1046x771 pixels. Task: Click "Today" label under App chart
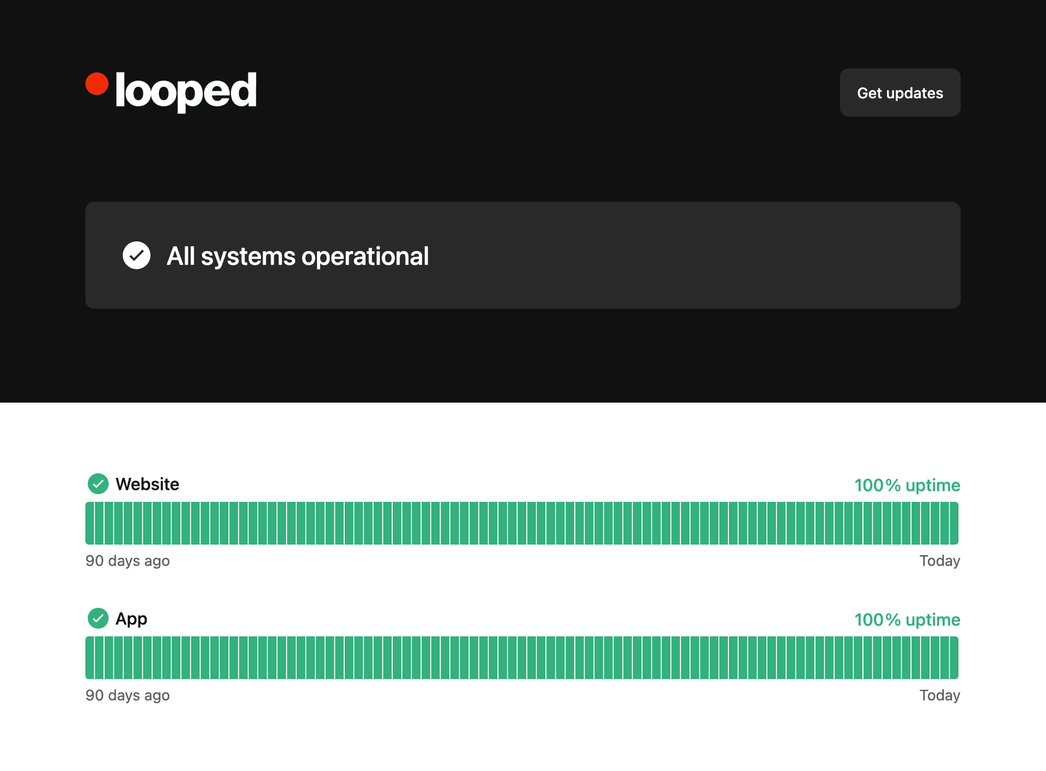click(x=940, y=696)
